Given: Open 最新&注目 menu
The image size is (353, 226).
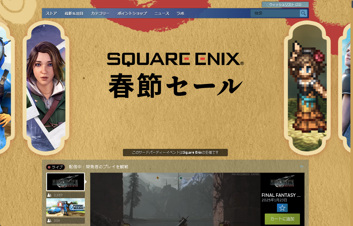Looking at the screenshot, I should (x=74, y=13).
